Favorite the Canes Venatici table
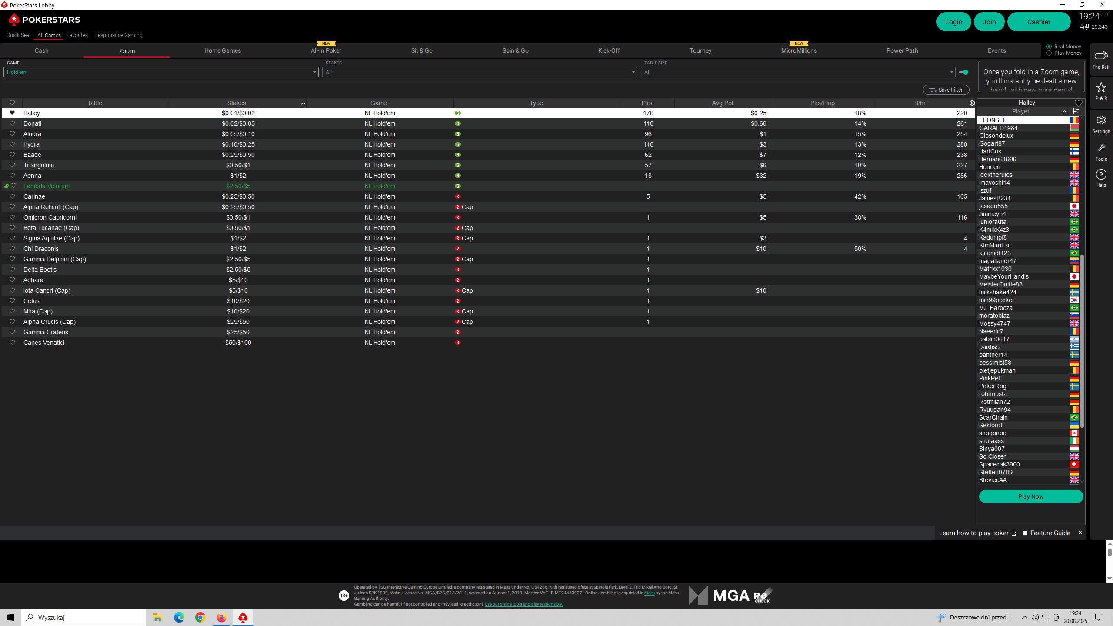The image size is (1113, 626). click(12, 343)
